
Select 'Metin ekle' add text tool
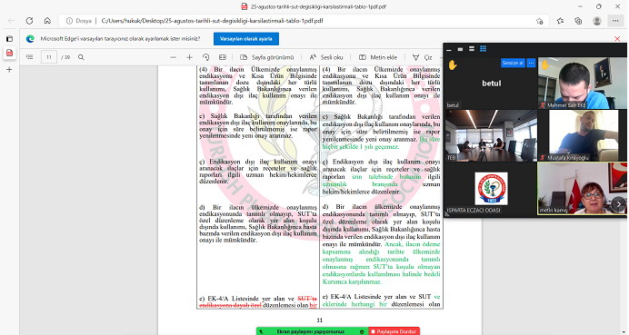coord(378,57)
